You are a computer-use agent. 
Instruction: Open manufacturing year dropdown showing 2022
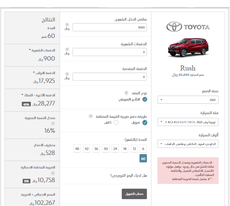188,100
